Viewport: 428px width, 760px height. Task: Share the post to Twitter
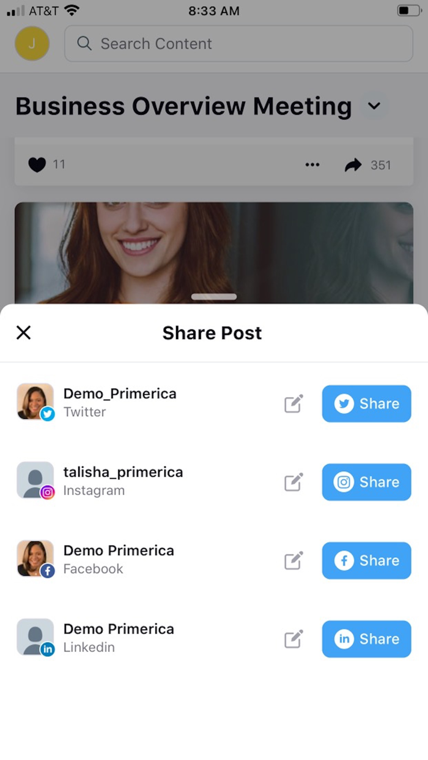(366, 404)
